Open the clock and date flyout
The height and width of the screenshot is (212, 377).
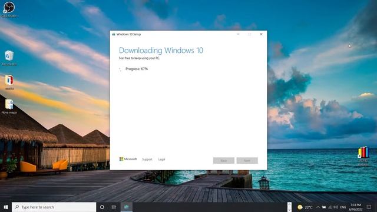356,207
